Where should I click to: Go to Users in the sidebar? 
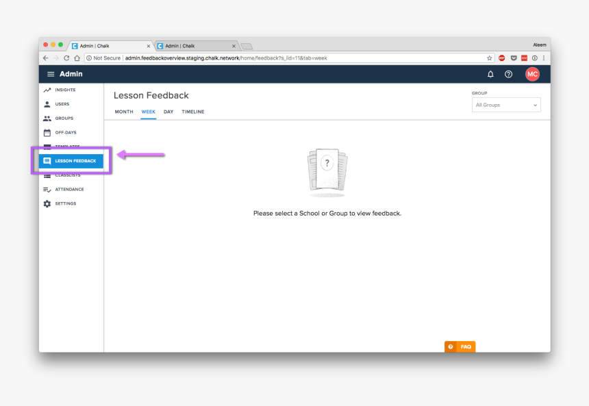point(62,104)
